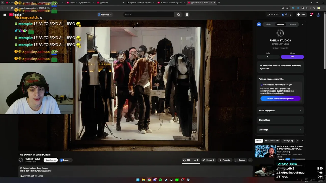Show more filter chips with right arrow
Viewport: 326px width, 183px height.
click(x=303, y=141)
